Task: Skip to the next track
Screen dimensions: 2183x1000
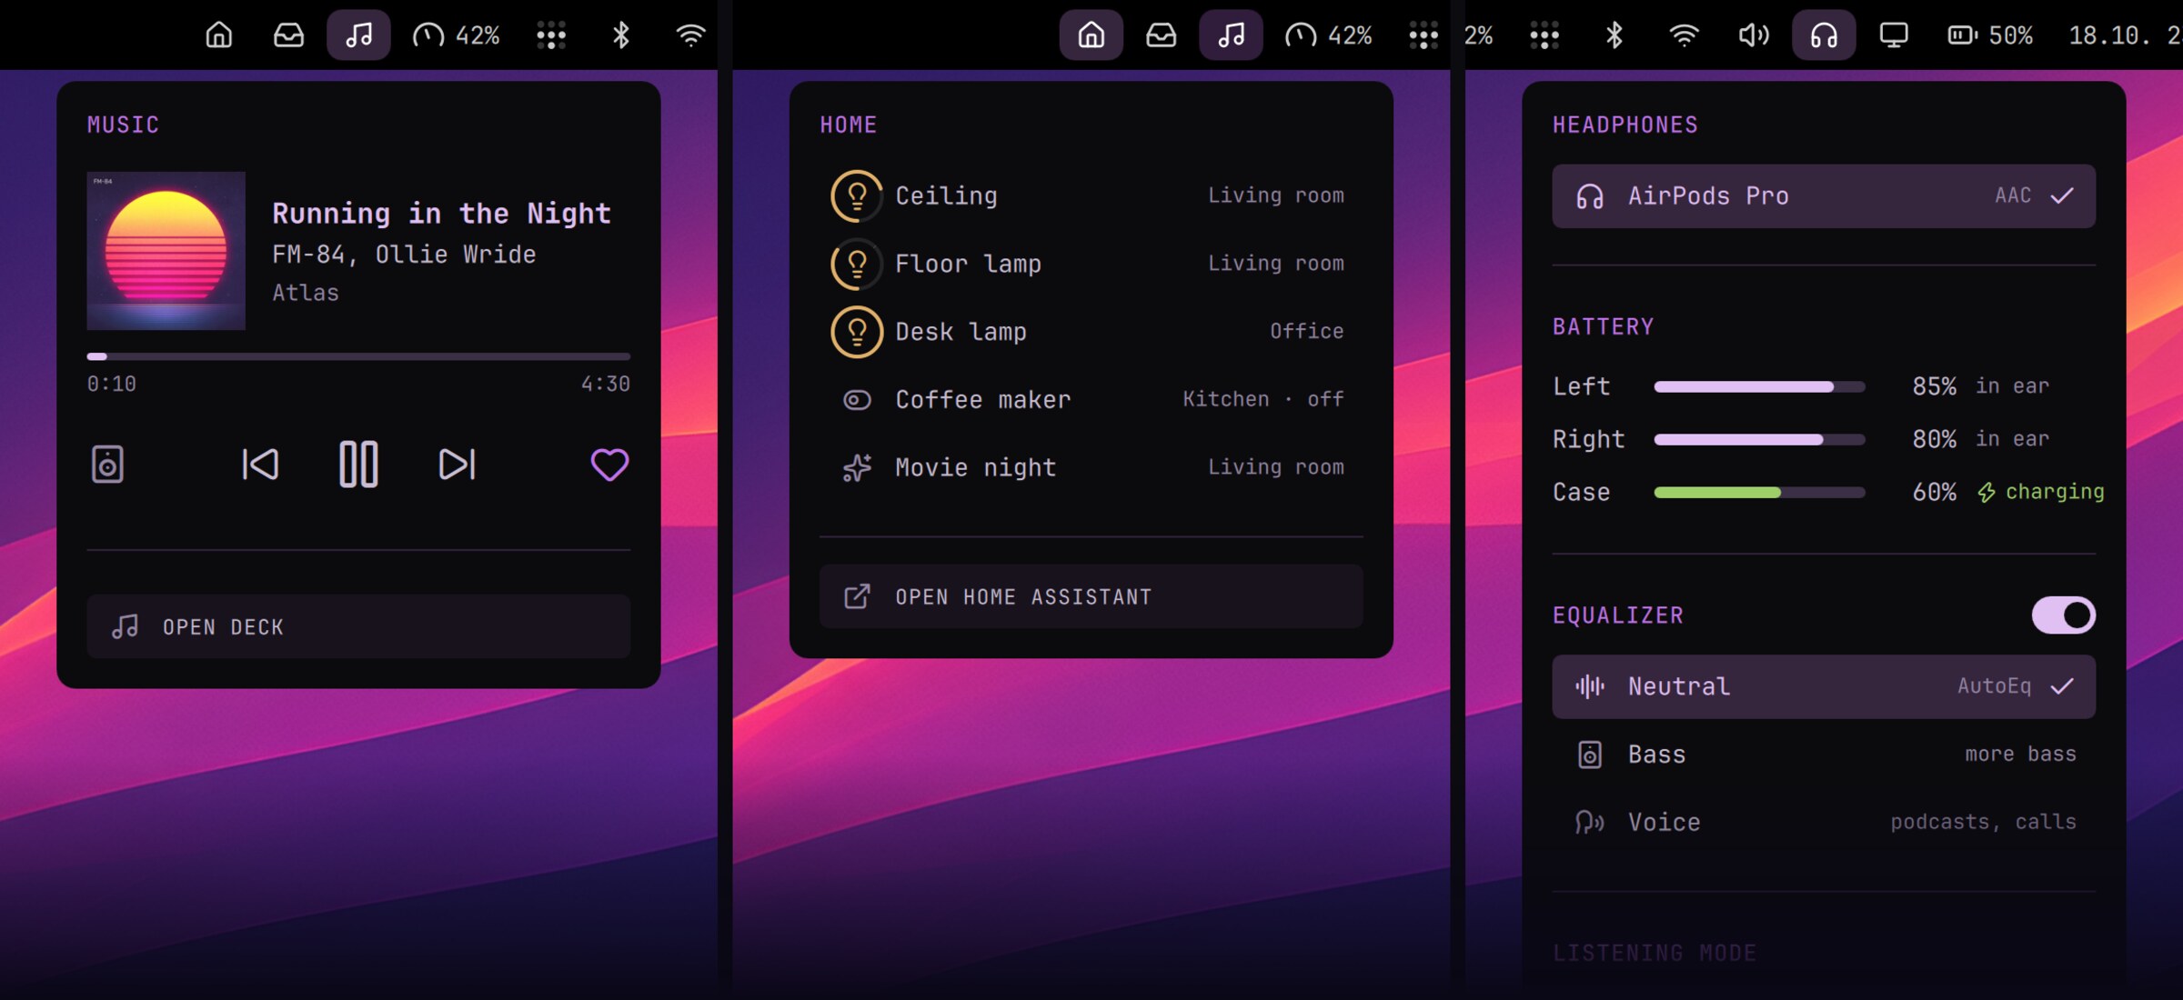Action: click(x=457, y=465)
